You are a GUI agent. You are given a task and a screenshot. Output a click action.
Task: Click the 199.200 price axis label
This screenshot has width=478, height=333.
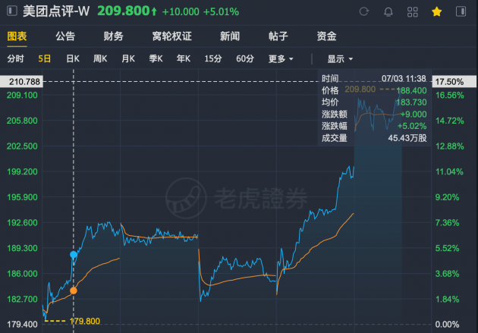(x=22, y=171)
